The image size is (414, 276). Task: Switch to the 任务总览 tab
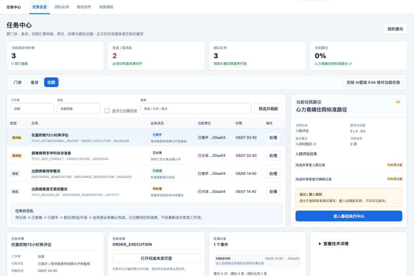coord(39,7)
